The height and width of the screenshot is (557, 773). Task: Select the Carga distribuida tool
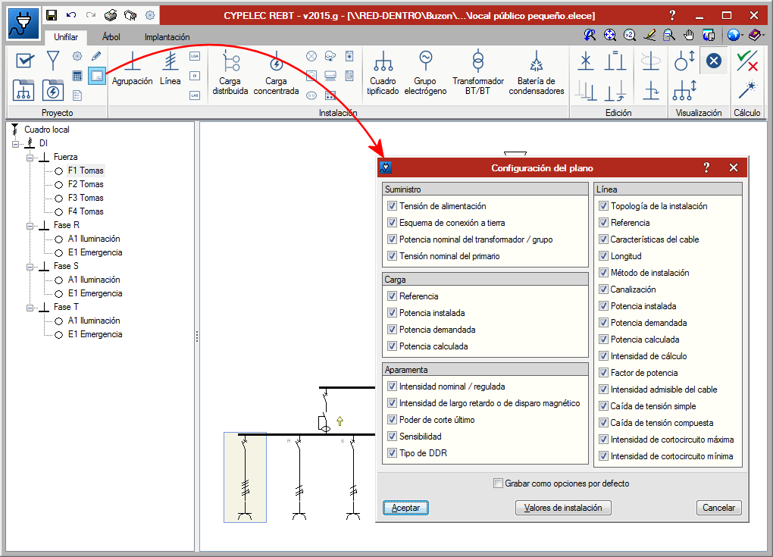coord(230,73)
